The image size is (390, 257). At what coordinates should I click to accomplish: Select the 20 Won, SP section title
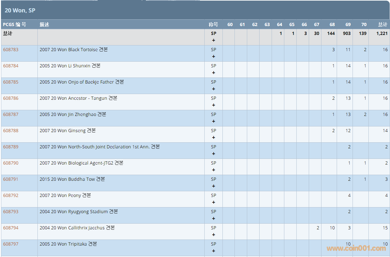(x=20, y=10)
